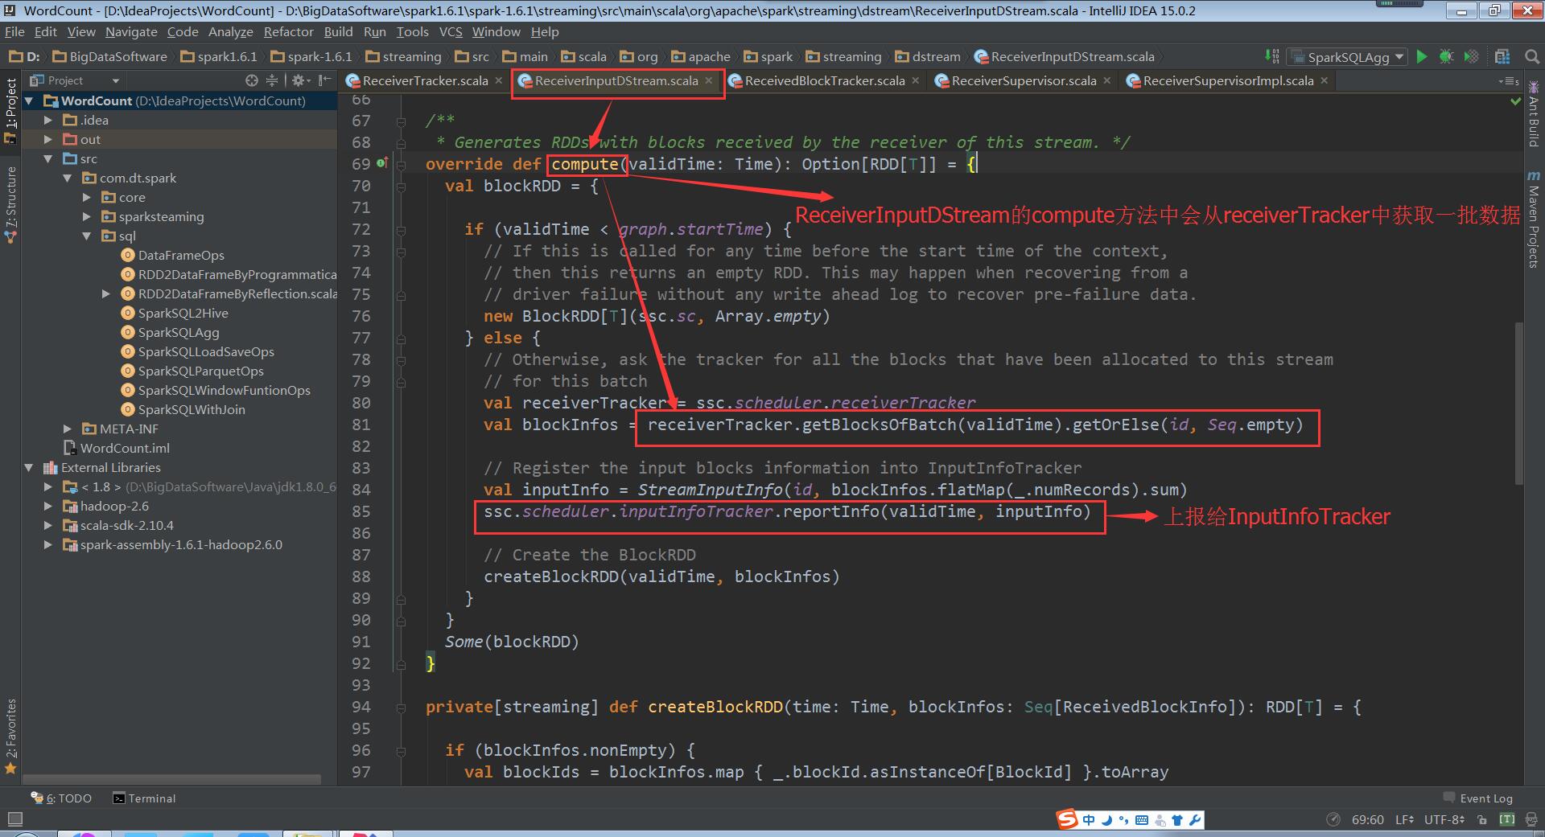Open Project panel gear settings
The image size is (1545, 837).
point(299,80)
